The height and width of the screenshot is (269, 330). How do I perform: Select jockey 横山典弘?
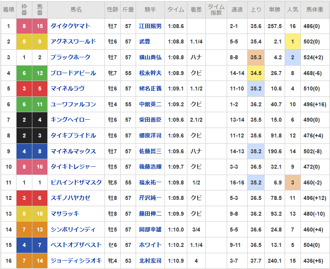150,57
